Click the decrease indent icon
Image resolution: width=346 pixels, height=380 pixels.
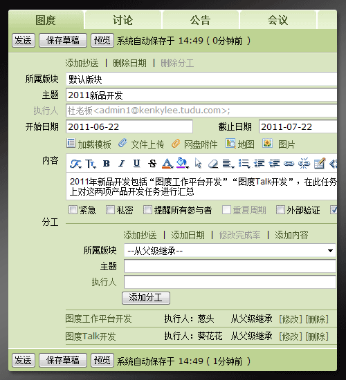coord(259,164)
